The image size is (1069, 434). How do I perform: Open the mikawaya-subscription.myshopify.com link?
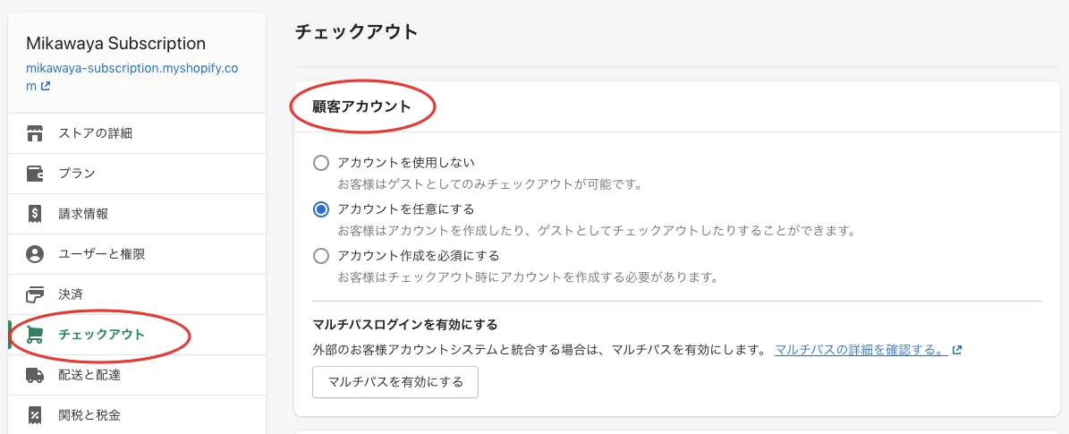coord(132,68)
